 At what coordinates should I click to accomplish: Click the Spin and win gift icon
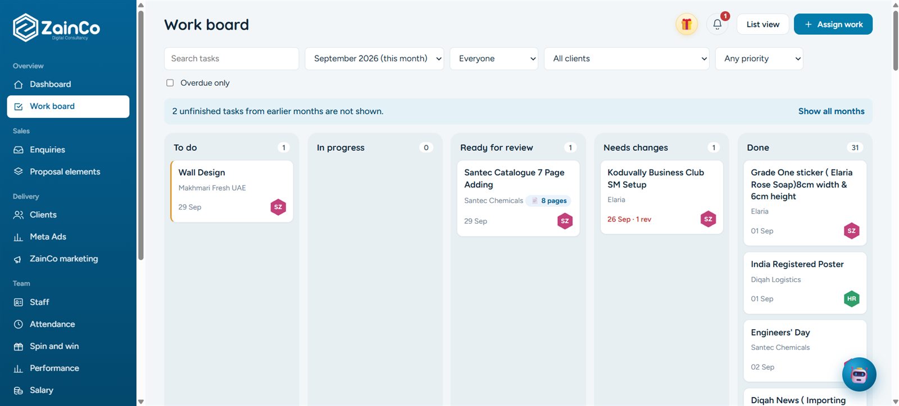(19, 347)
